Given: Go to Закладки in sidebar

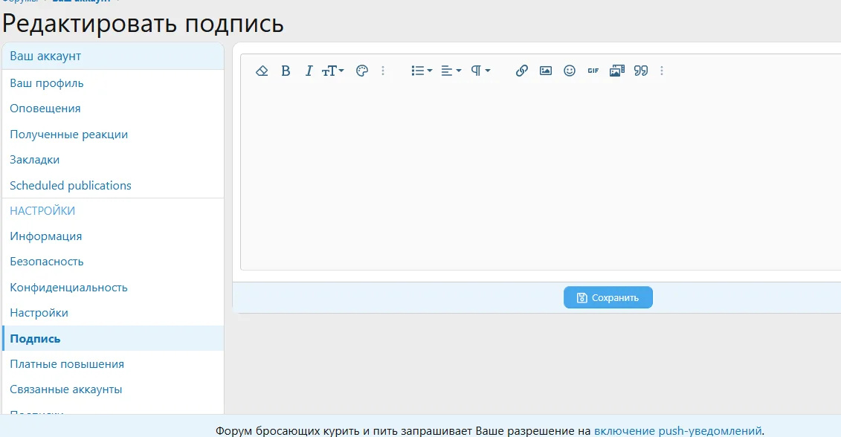Looking at the screenshot, I should click(x=35, y=160).
